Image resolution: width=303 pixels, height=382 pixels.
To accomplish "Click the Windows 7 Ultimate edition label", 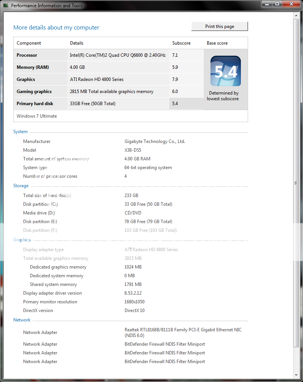I will (37, 116).
